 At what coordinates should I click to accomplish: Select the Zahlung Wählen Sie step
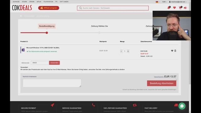[x=100, y=26]
